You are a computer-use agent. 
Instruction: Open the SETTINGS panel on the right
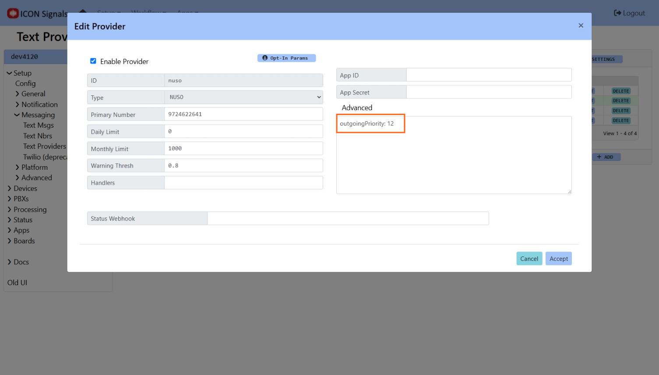click(x=606, y=59)
